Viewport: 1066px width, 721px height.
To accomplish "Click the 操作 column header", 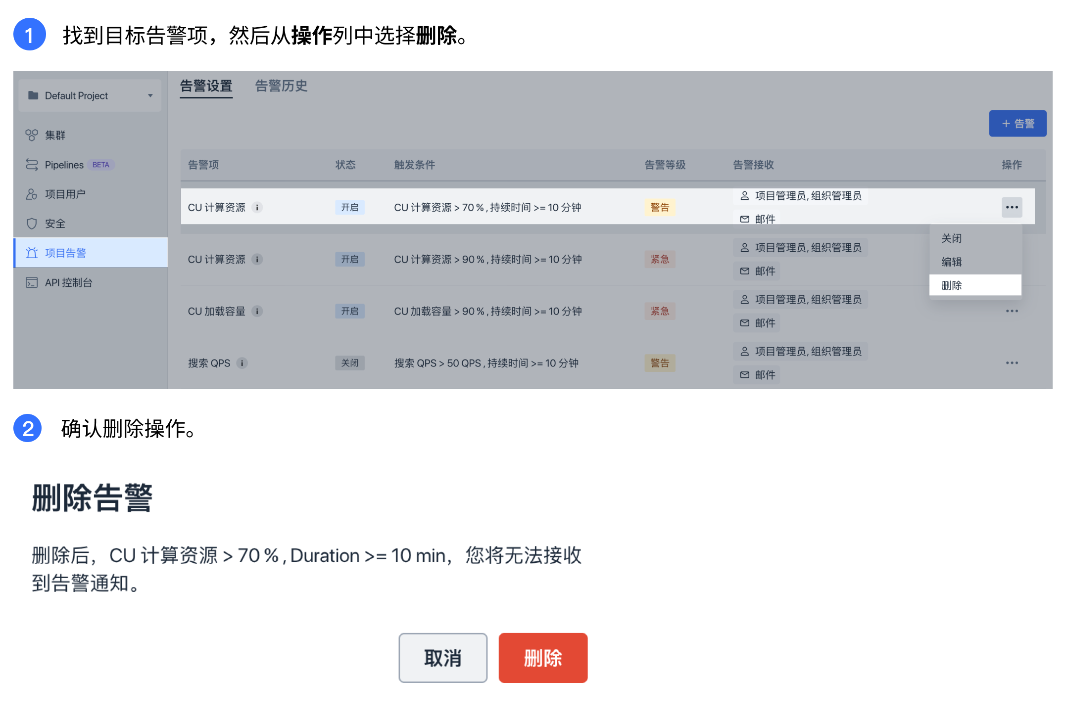I will click(x=1012, y=165).
